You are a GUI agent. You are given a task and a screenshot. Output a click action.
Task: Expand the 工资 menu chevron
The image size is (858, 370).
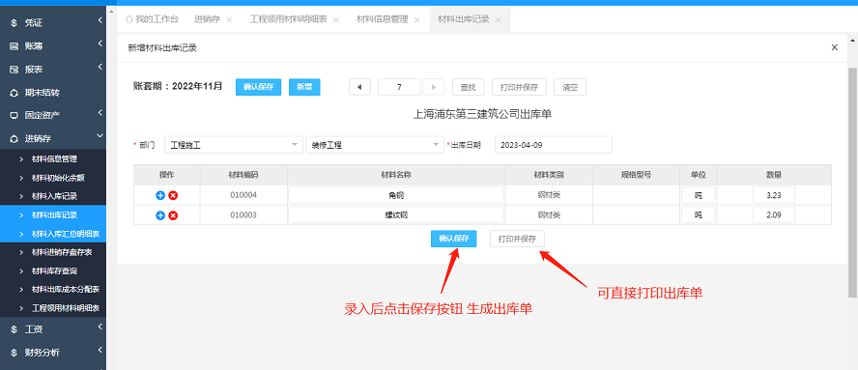(100, 327)
